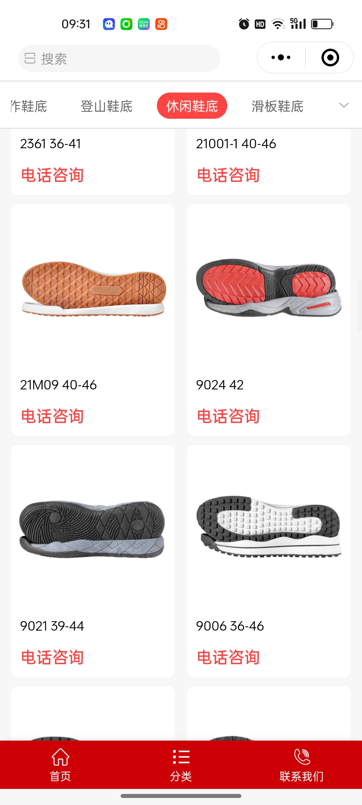Switch to the 登山鞋底 tab
This screenshot has height=805, width=362.
tap(107, 106)
